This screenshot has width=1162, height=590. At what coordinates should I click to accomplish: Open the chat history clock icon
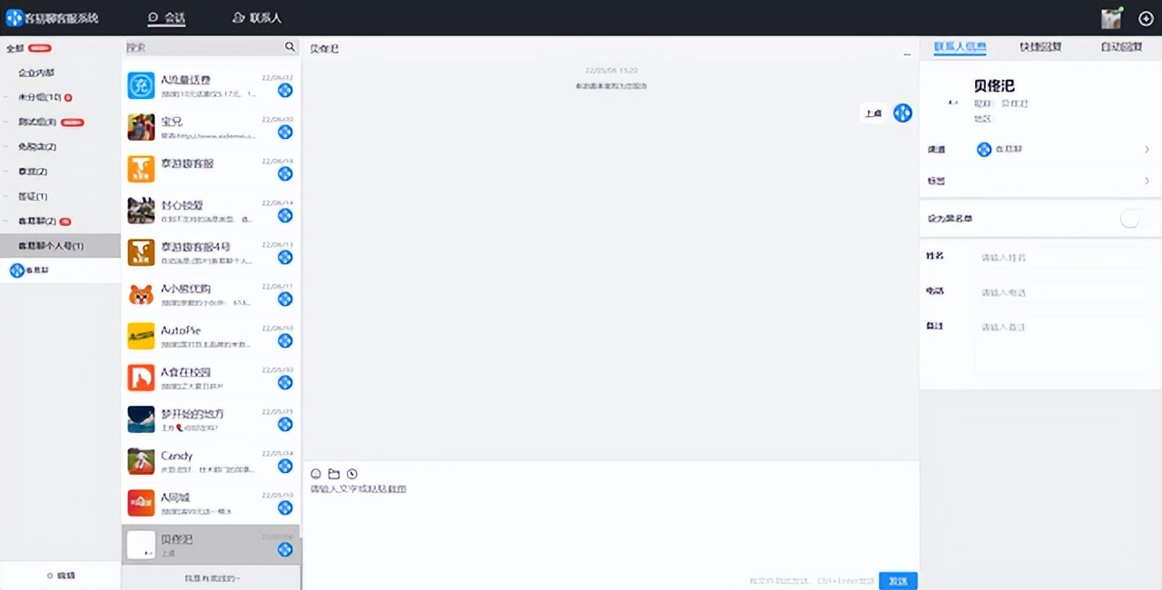coord(351,473)
